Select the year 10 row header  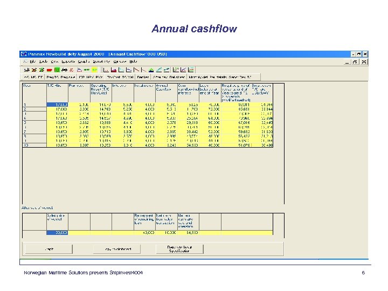click(x=34, y=145)
